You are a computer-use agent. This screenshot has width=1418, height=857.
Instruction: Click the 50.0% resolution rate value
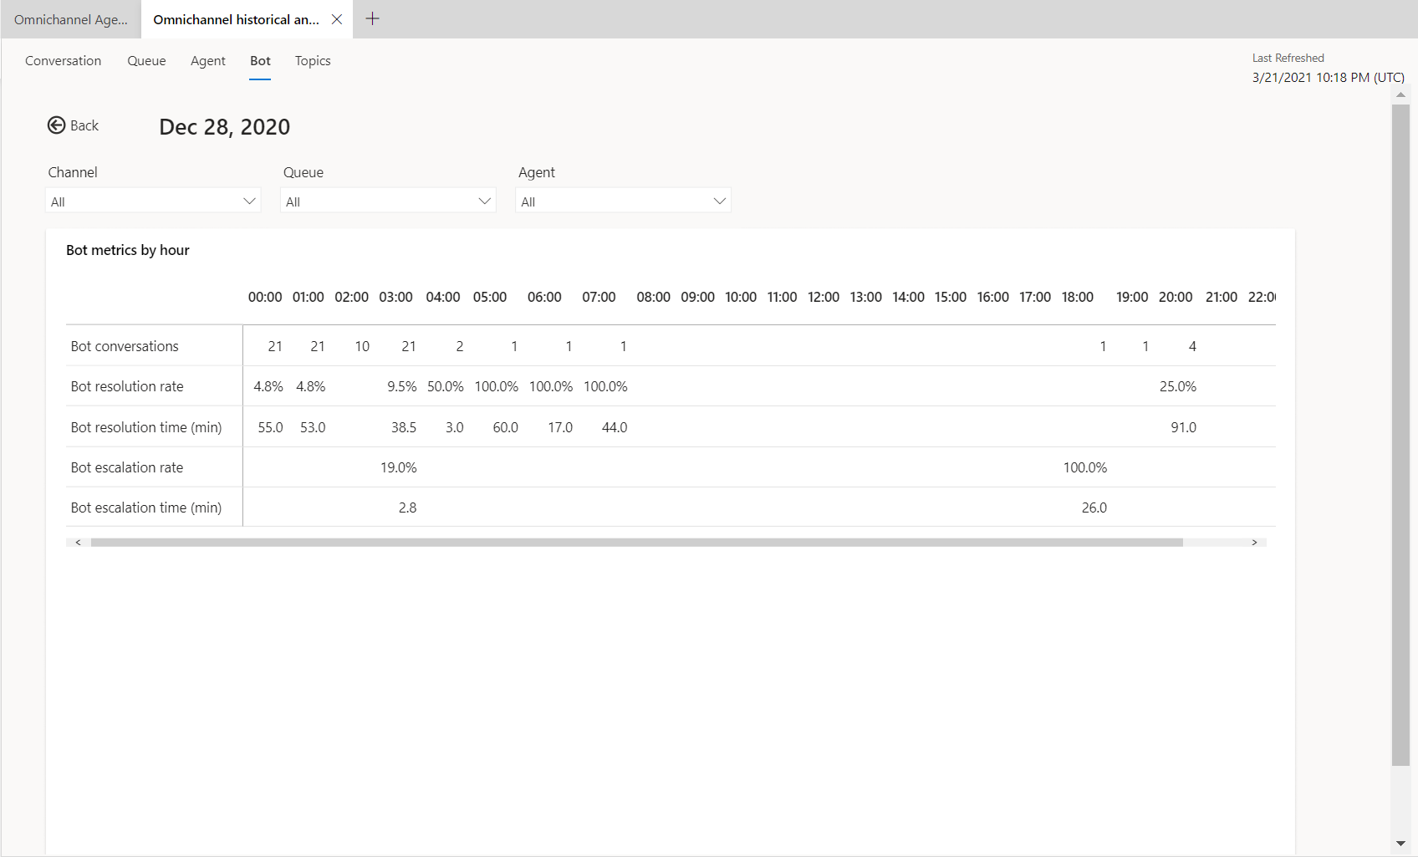446,386
